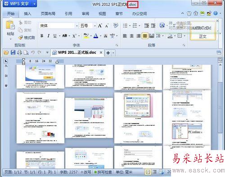This screenshot has width=225, height=177.
Task: Click 单位: 毫米 in the status bar
Action: (x=124, y=172)
